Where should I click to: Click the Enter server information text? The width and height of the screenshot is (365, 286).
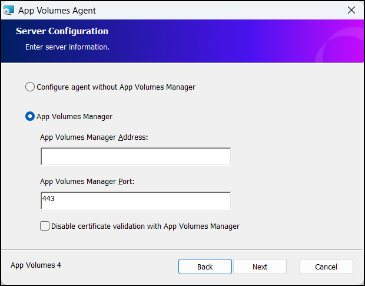tap(67, 47)
